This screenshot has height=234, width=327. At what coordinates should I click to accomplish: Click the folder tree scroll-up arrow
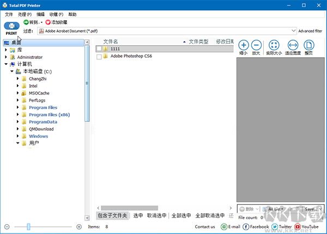coord(87,42)
